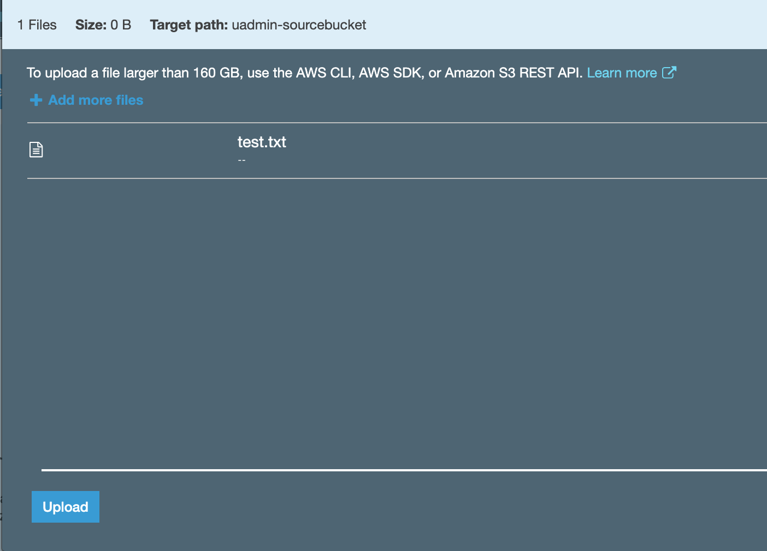The height and width of the screenshot is (551, 767).
Task: Click the AWS CLI mention in notice
Action: (323, 73)
